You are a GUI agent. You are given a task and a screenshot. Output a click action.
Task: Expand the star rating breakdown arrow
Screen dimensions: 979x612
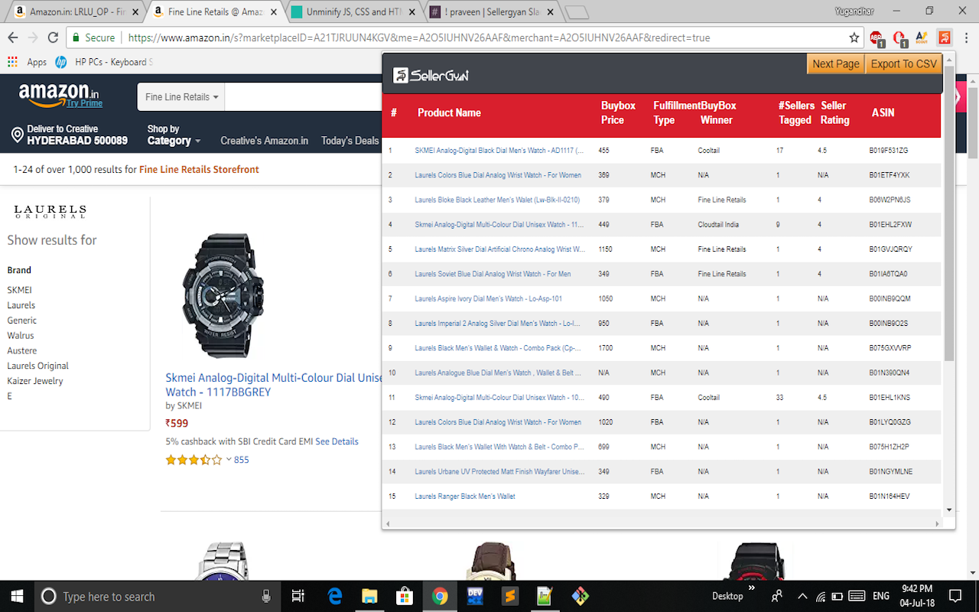(229, 460)
